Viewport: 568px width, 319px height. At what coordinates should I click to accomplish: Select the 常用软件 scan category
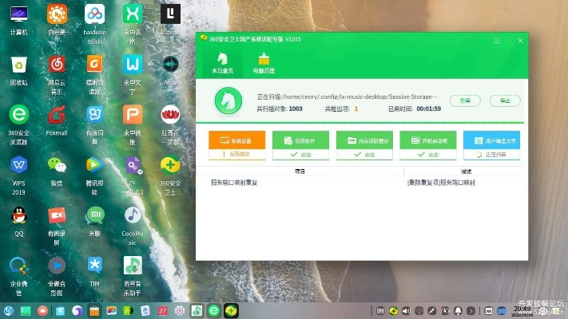tap(300, 140)
